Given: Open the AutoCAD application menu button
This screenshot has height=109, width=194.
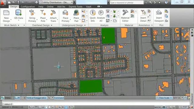Looking at the screenshot, I should pyautogui.click(x=3, y=3).
